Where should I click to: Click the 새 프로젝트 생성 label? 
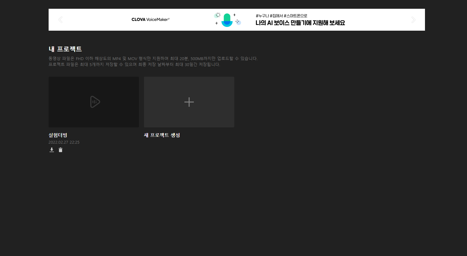click(x=162, y=135)
